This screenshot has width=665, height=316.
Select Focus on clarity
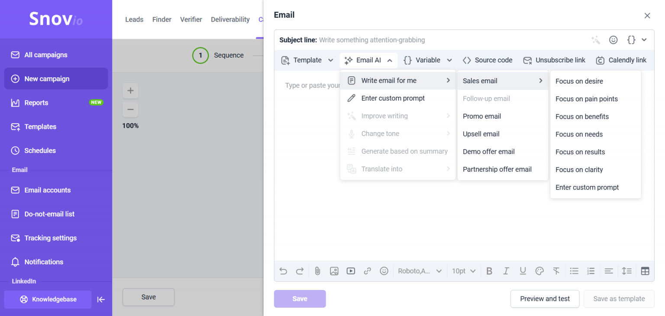(x=595, y=170)
